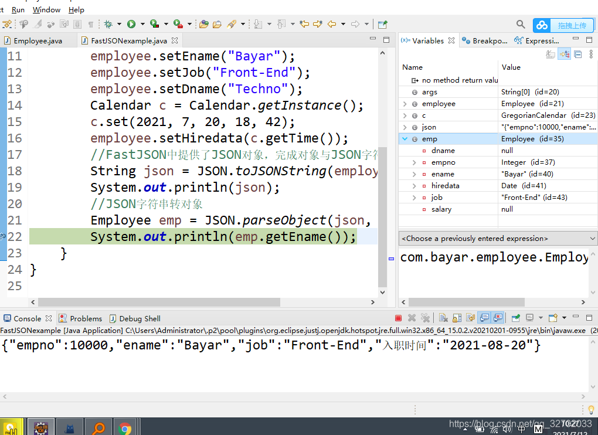
Task: Expand the hiredata field under emp
Action: coord(414,186)
